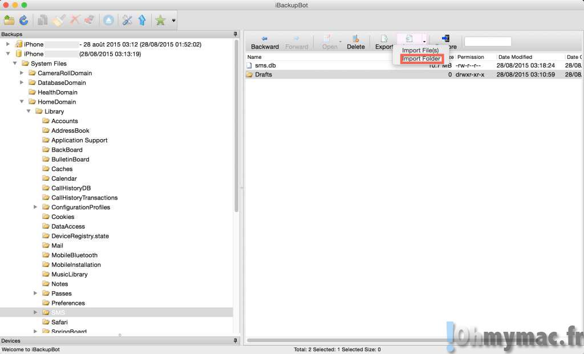Click the Open file toolbar button
Image resolution: width=584 pixels, height=354 pixels.
tap(329, 42)
